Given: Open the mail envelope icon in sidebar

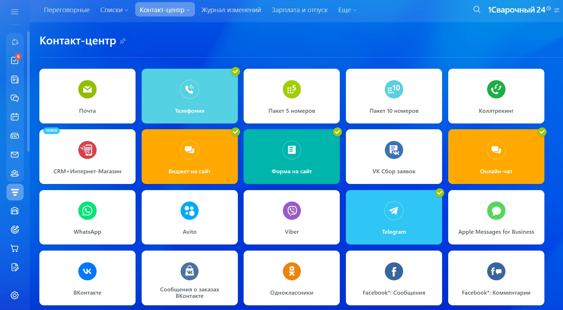Looking at the screenshot, I should pyautogui.click(x=15, y=155).
